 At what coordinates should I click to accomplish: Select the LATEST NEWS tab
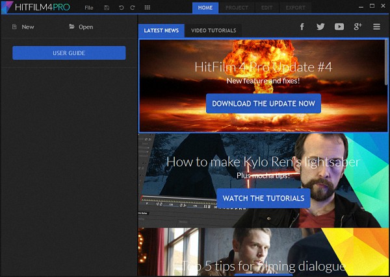coord(161,30)
